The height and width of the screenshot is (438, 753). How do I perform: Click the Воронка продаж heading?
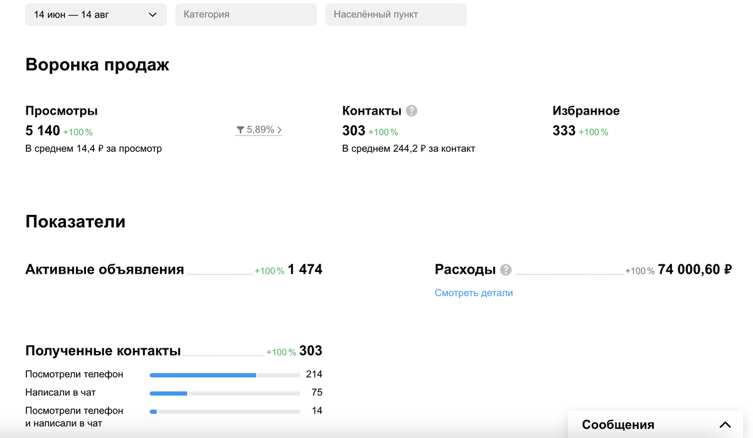pos(97,65)
